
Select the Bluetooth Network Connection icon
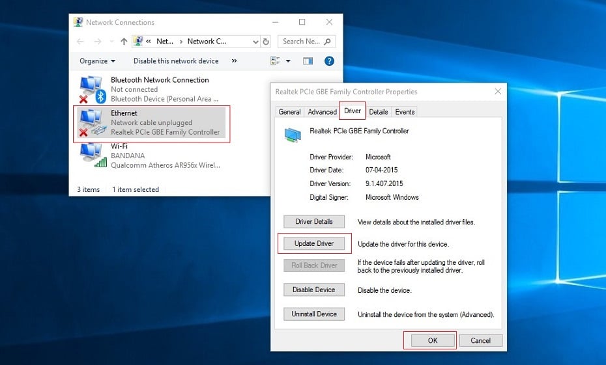pyautogui.click(x=93, y=90)
